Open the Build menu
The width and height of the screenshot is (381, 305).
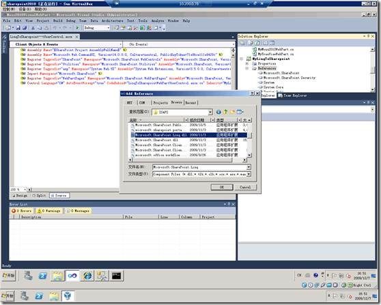(x=58, y=20)
